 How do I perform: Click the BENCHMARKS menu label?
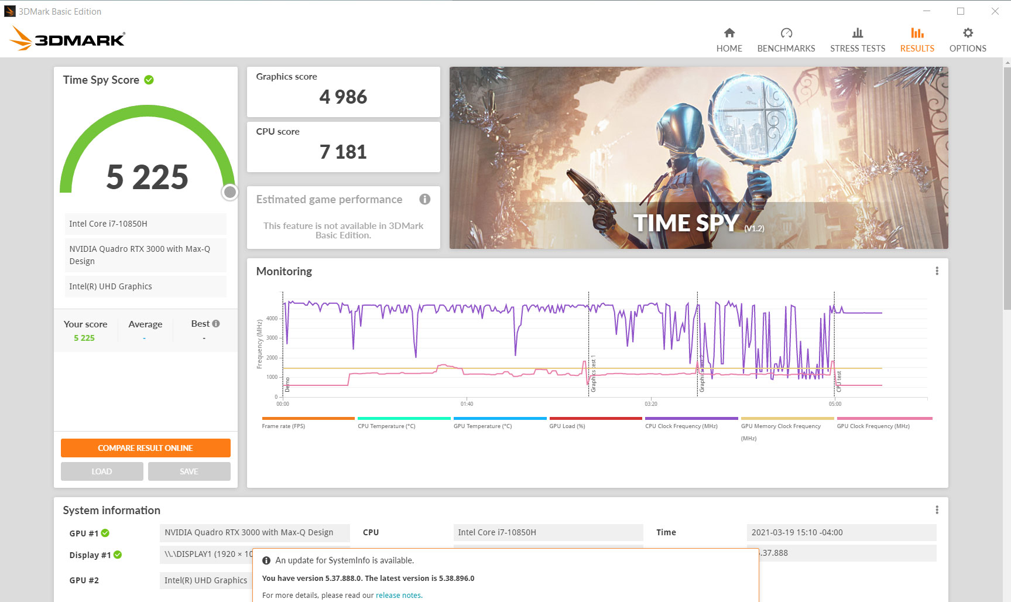click(786, 49)
